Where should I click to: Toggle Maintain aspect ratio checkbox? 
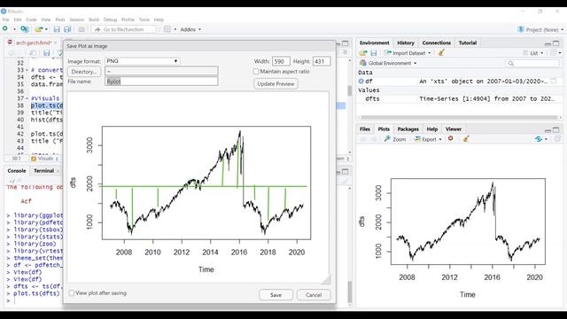point(256,72)
